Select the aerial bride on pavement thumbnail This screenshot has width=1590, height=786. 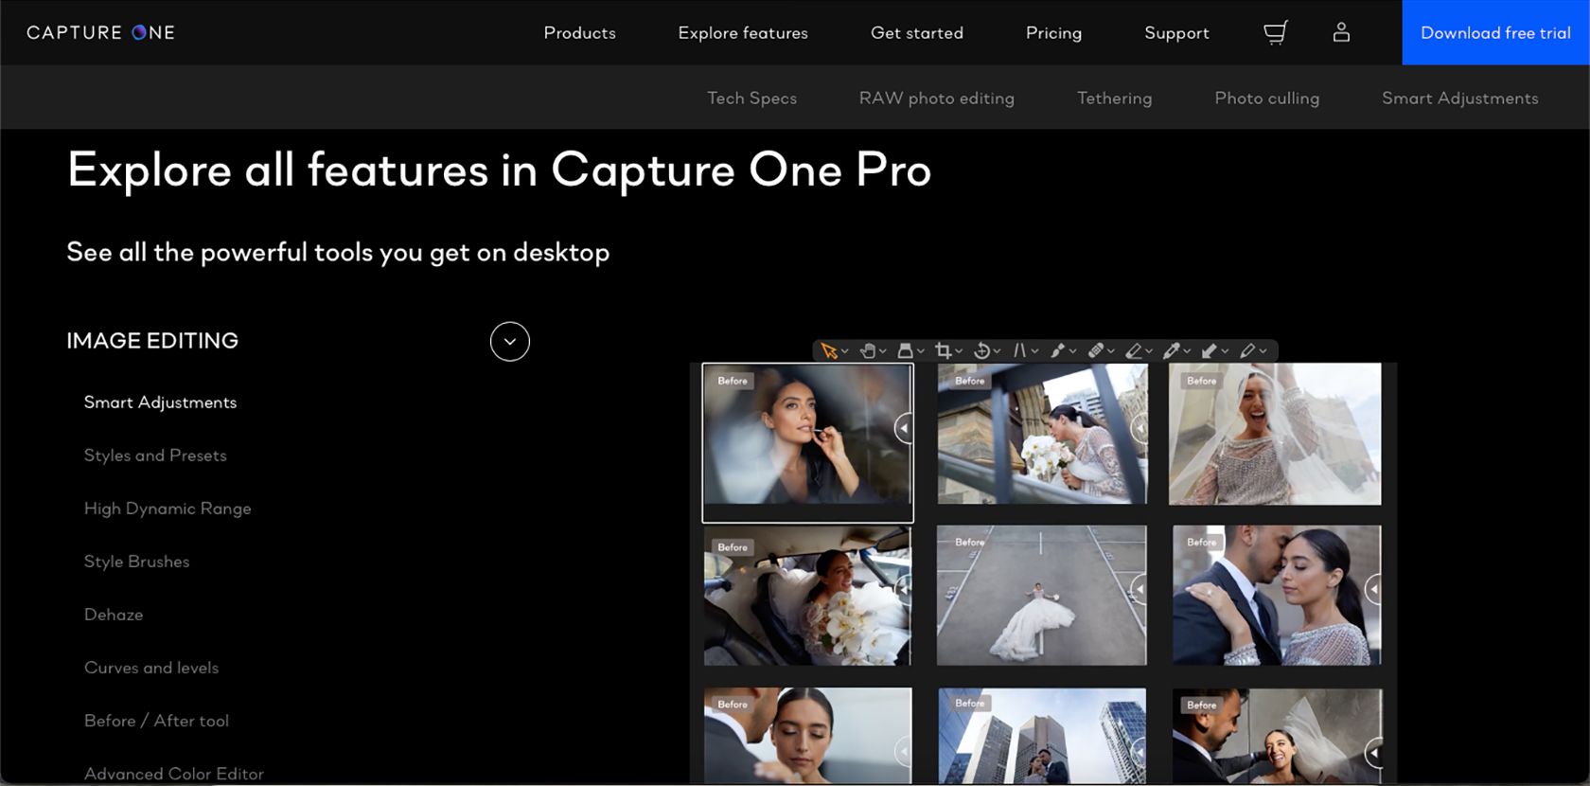[x=1041, y=596]
